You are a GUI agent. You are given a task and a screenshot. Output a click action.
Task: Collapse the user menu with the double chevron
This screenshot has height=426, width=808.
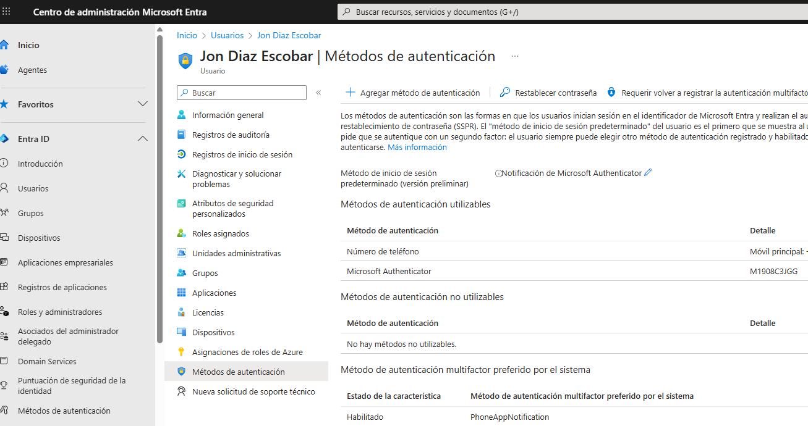318,93
